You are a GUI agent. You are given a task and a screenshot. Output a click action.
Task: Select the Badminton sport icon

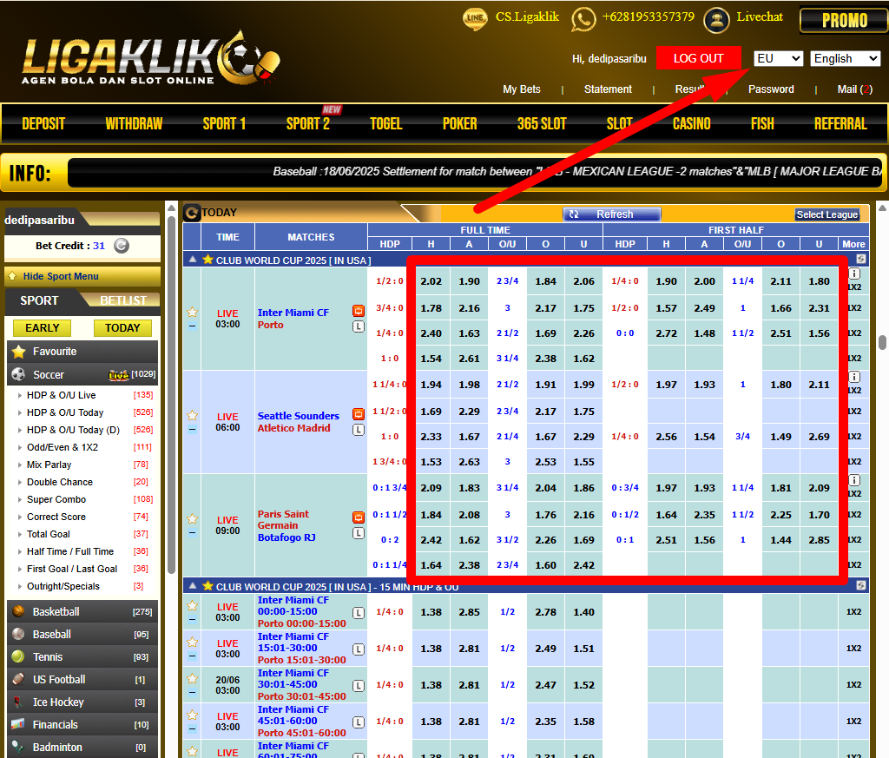click(x=18, y=747)
